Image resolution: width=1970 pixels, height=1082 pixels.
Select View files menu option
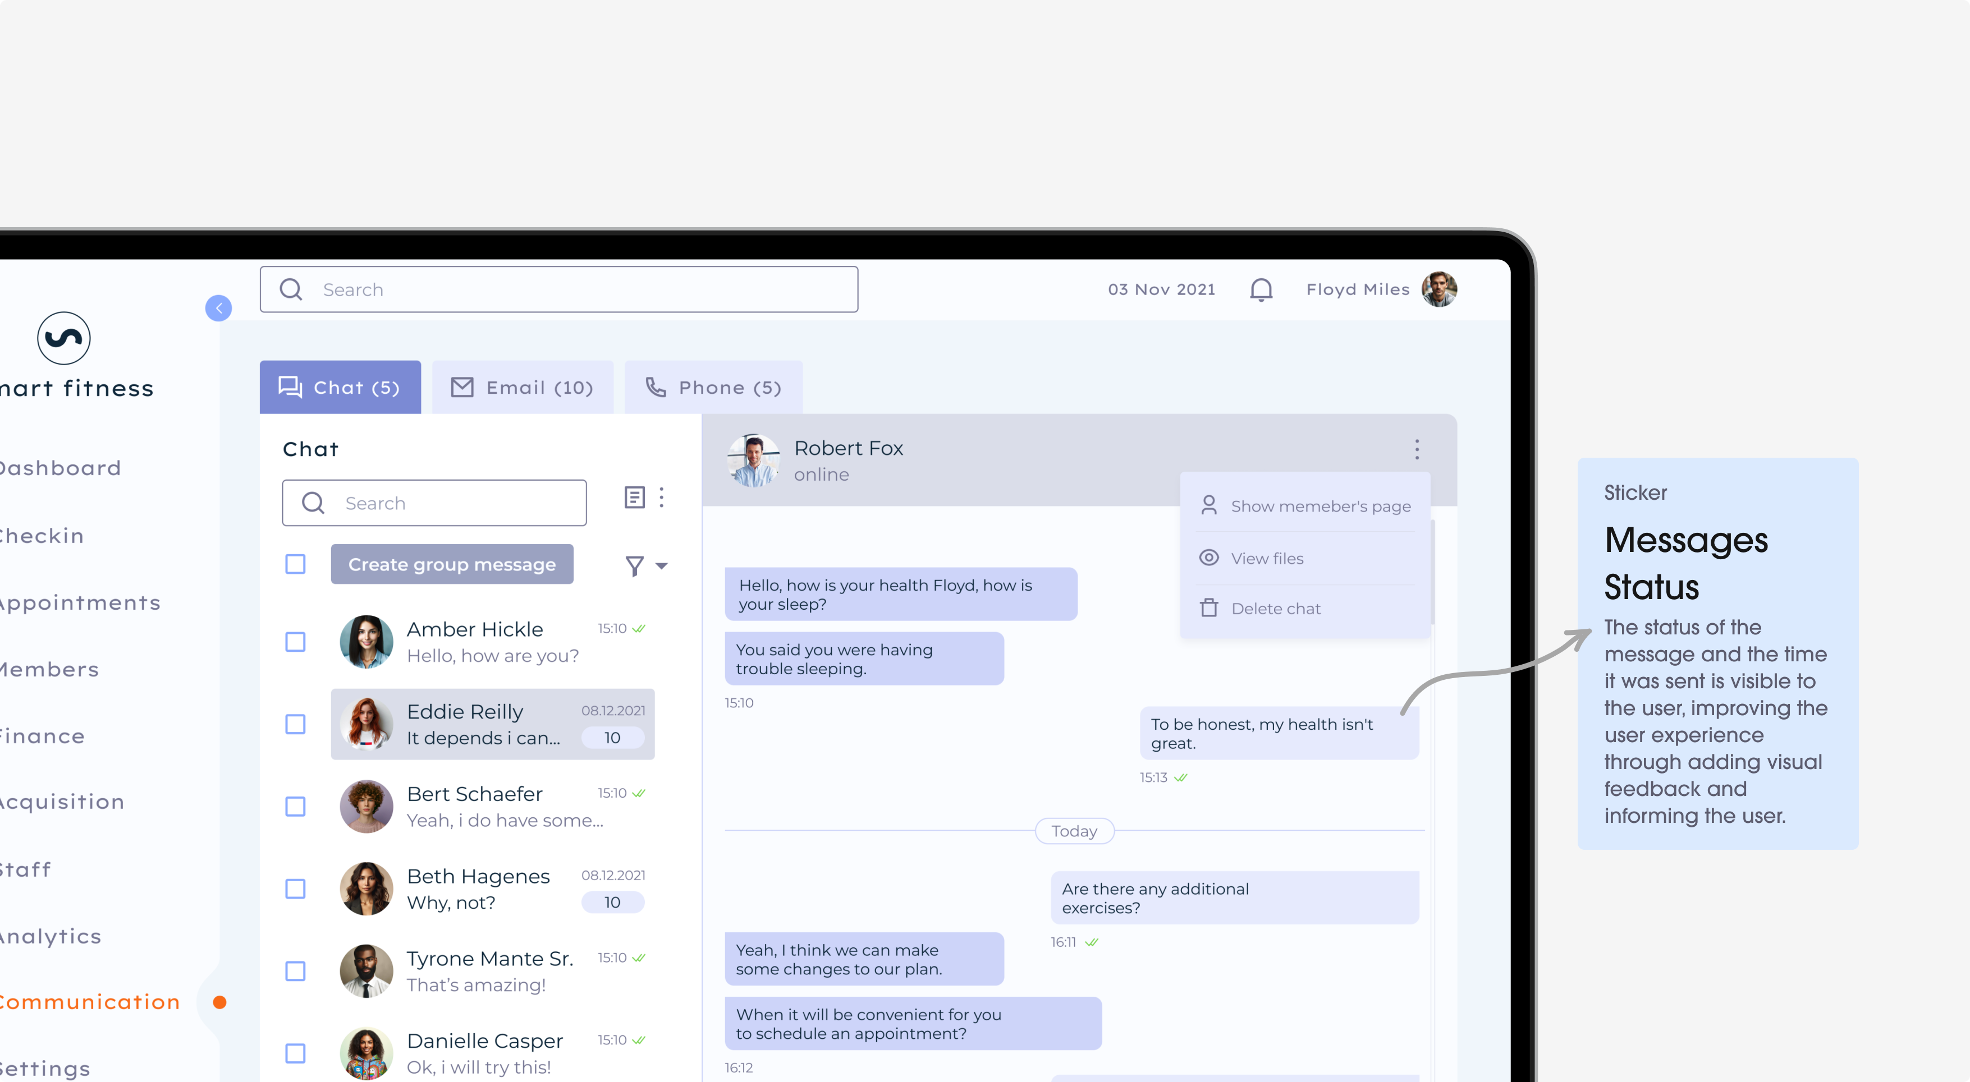(x=1305, y=559)
